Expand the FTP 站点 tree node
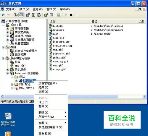Viewport: 148px width, 136px height. coord(12,85)
